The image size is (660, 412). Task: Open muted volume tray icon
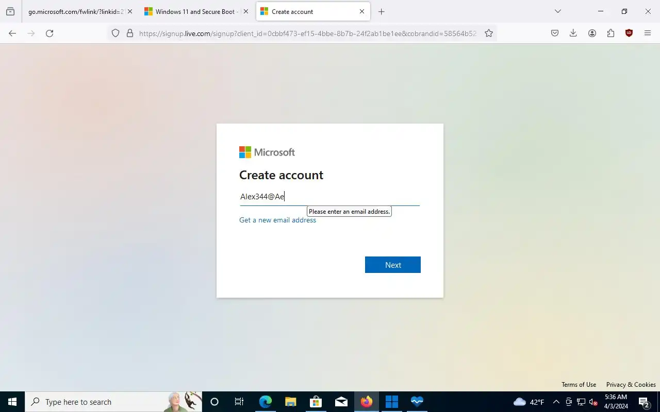pyautogui.click(x=593, y=402)
